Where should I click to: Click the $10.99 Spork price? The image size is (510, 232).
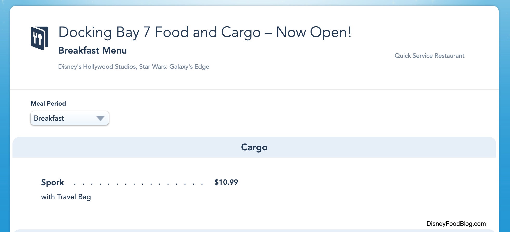click(x=226, y=182)
